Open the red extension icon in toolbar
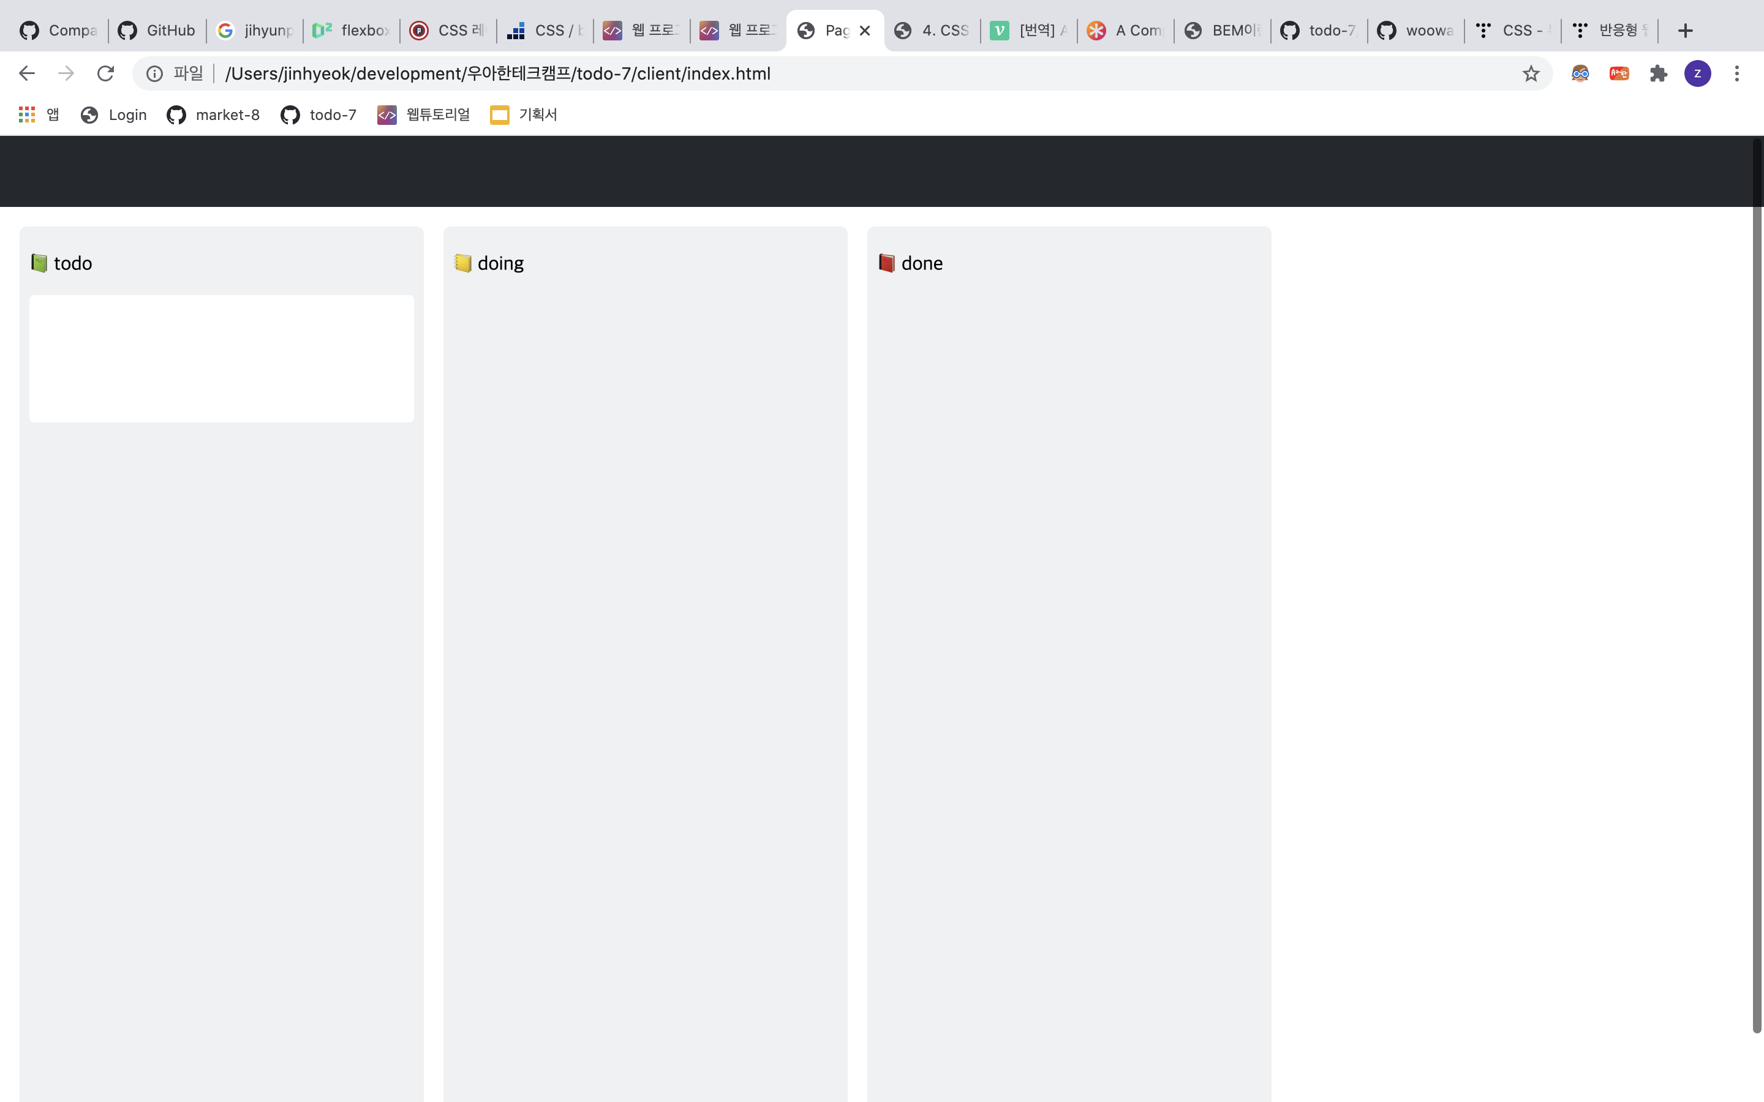Viewport: 1764px width, 1102px height. [1619, 73]
